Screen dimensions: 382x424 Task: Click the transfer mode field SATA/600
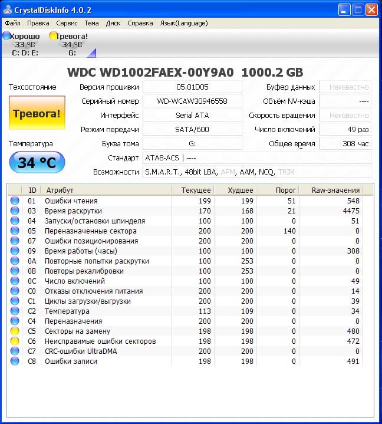(193, 129)
